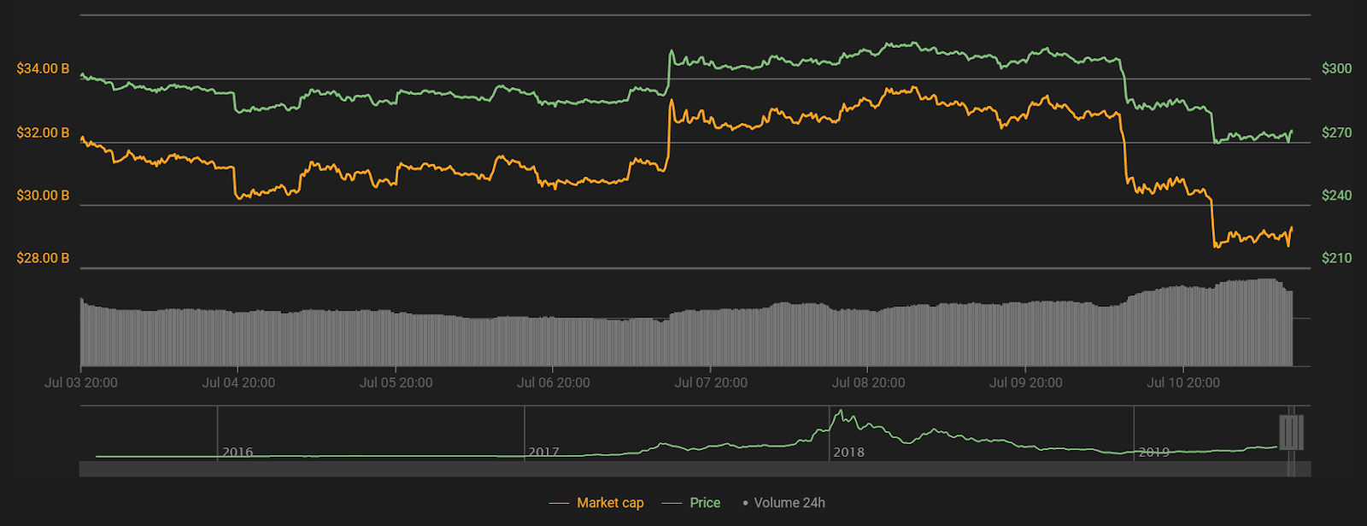Click the $32.00 B market cap label
Image resolution: width=1367 pixels, height=526 pixels.
tap(43, 132)
